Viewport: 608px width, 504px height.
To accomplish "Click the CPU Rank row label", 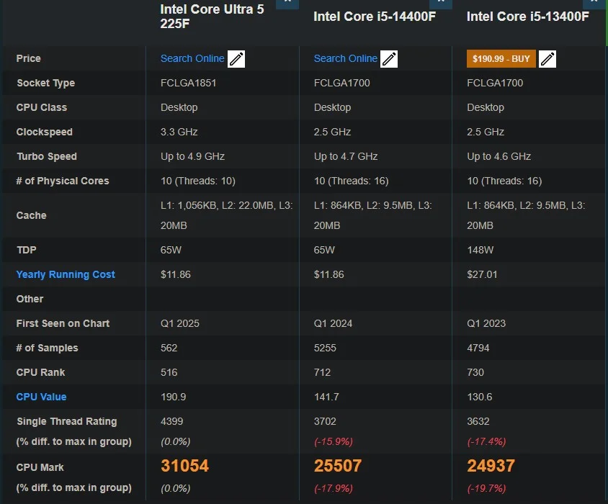I will click(41, 372).
